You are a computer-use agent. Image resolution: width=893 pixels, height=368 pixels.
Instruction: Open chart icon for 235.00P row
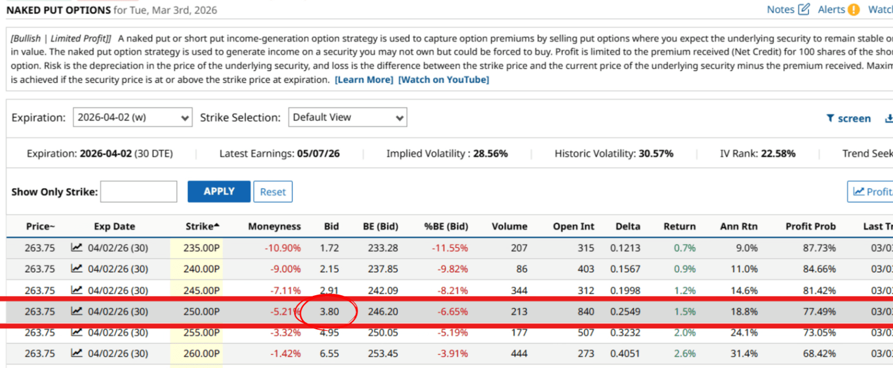77,248
